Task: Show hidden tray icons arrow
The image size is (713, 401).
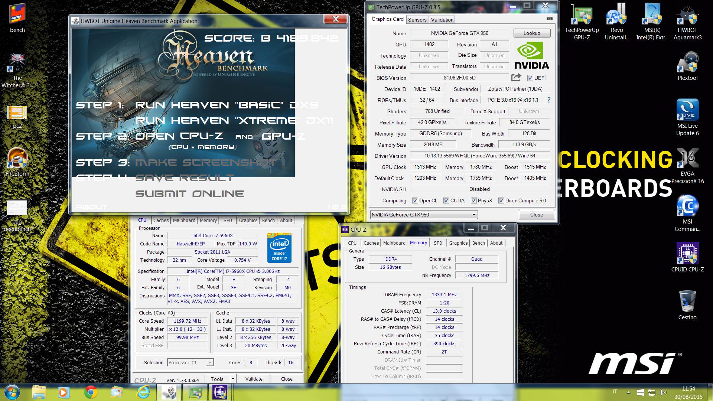Action: point(628,392)
